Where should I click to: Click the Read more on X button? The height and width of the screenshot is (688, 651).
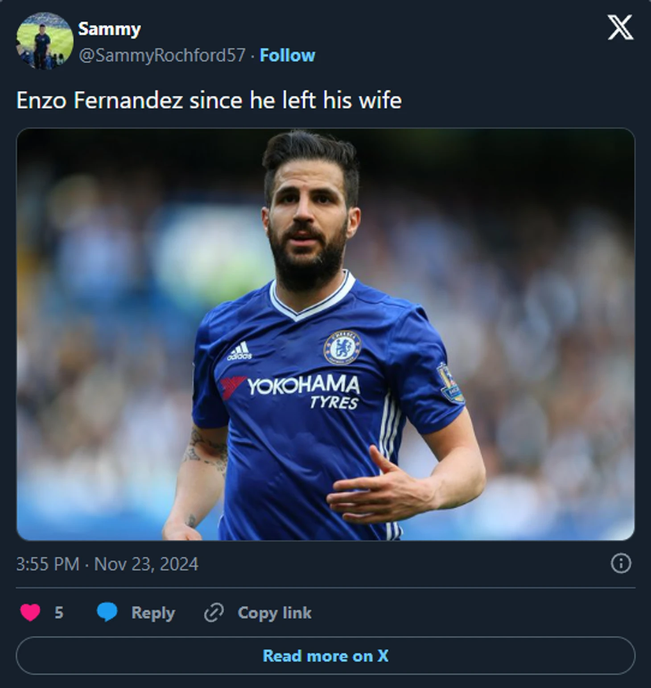(325, 655)
